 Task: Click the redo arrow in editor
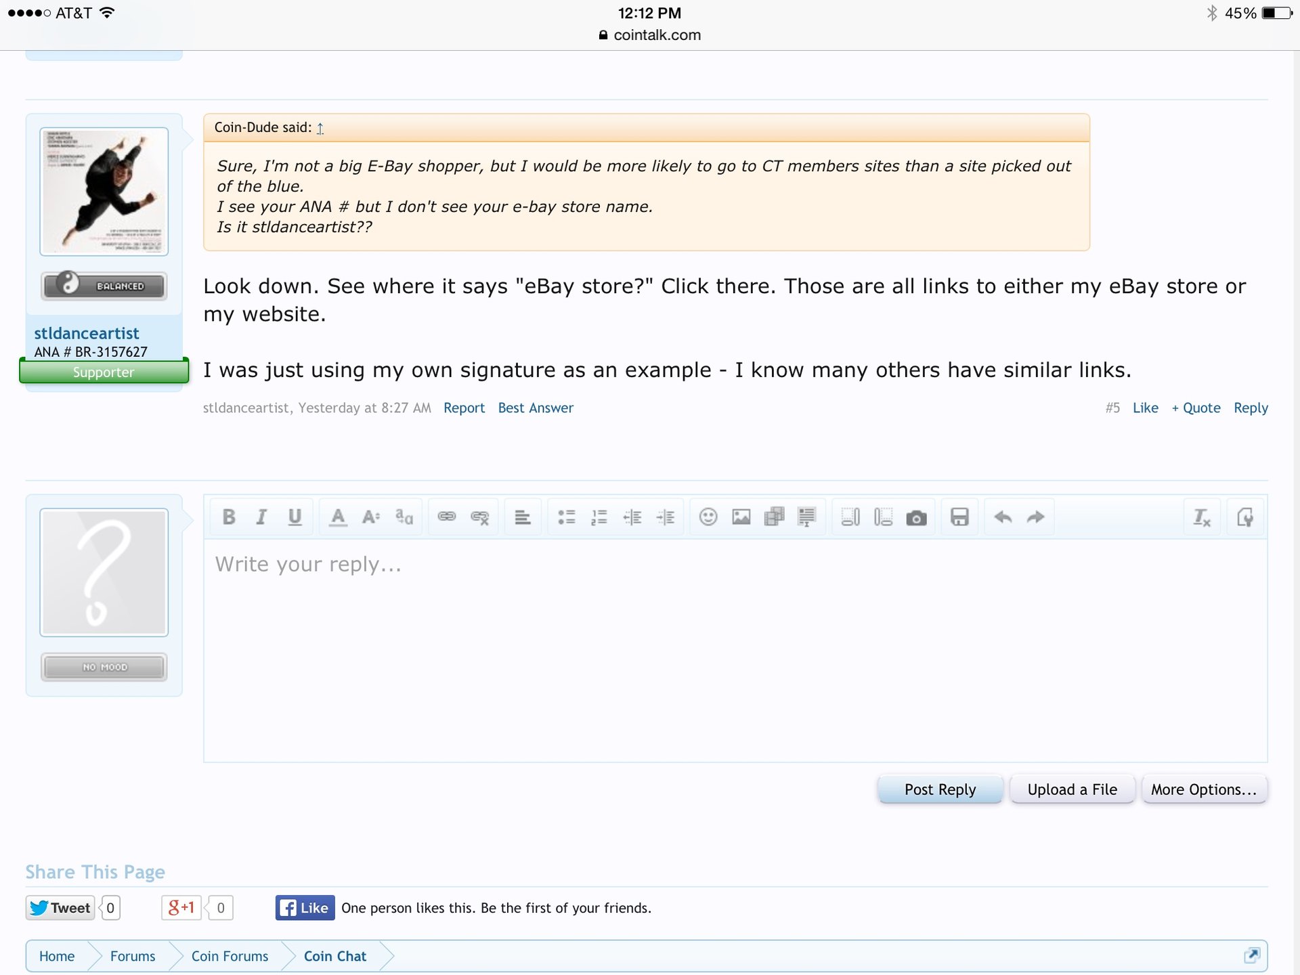click(x=1036, y=517)
